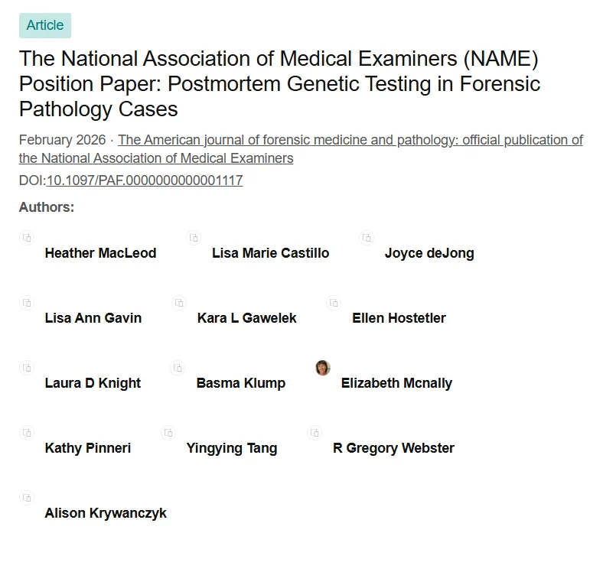Click the avatar icon beside Basma Klump

(x=178, y=368)
